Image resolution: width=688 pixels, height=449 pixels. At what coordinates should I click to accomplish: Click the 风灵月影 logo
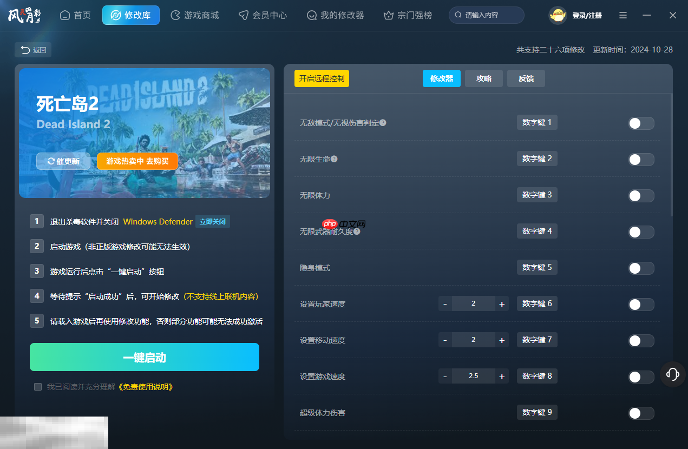pos(24,15)
